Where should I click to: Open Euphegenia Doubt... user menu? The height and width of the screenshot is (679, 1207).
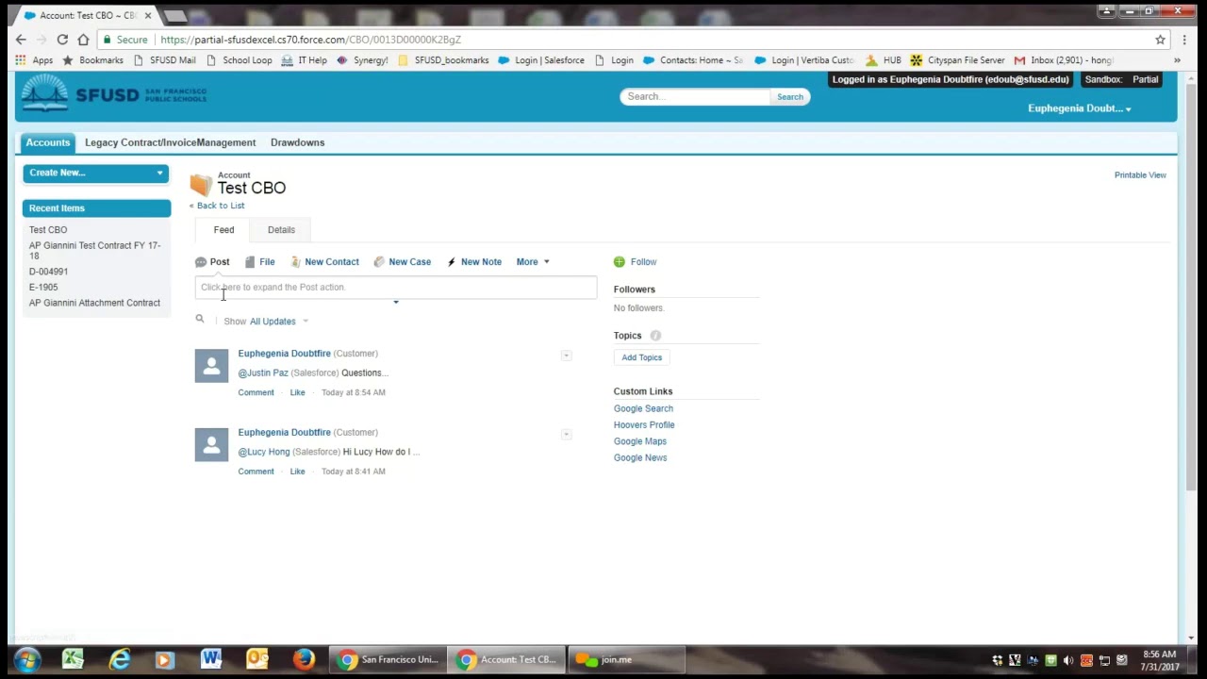(x=1080, y=108)
